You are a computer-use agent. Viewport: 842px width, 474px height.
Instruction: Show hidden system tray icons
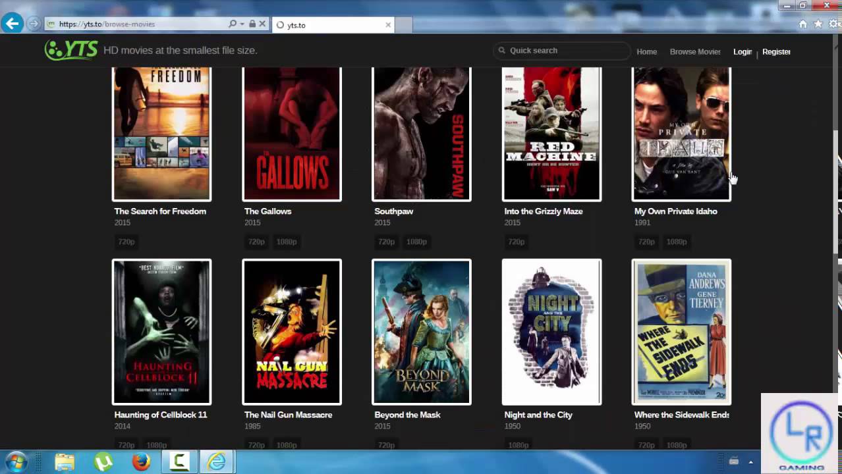coord(750,462)
